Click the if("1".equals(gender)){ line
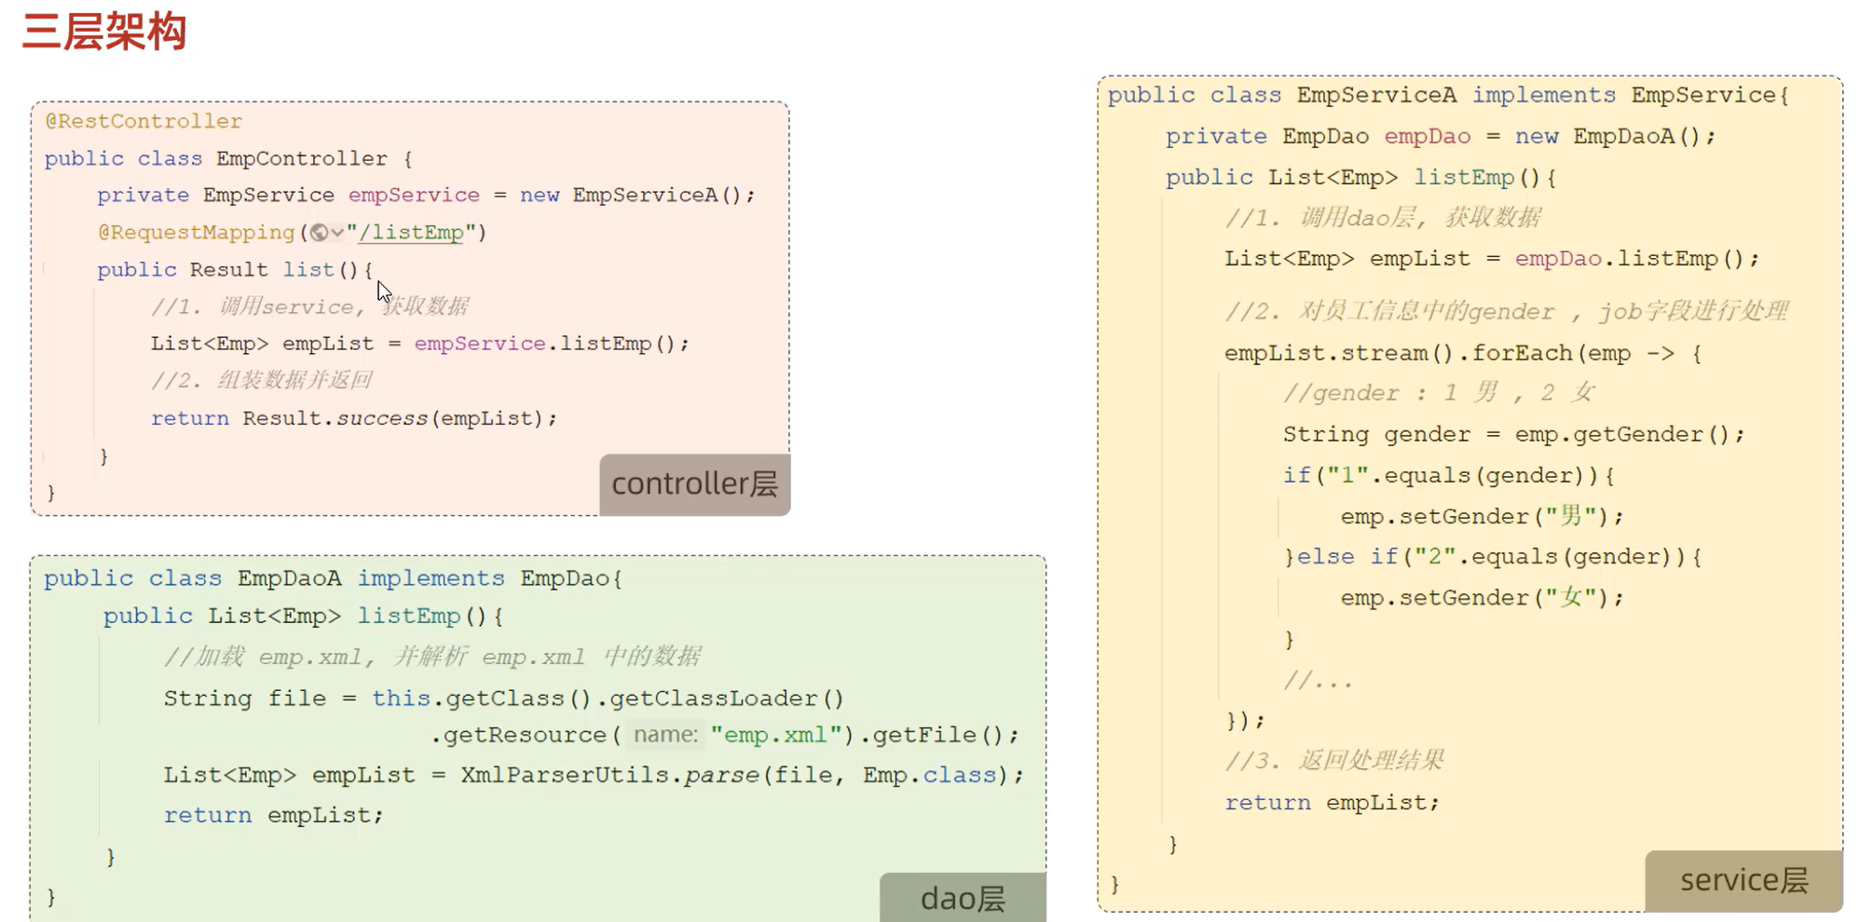Image resolution: width=1859 pixels, height=922 pixels. (x=1448, y=475)
